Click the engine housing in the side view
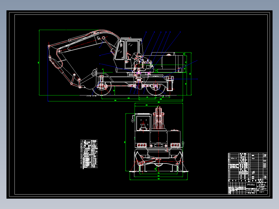This screenshot has width=279, height=209. click(x=167, y=62)
